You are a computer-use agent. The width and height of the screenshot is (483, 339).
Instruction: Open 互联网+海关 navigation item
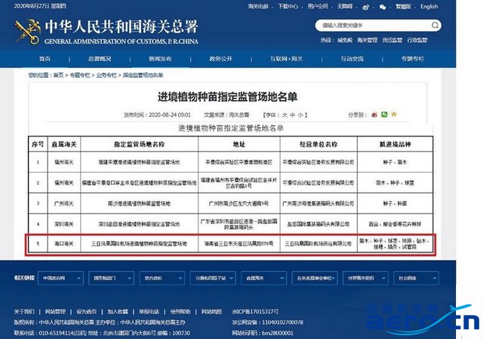(287, 59)
